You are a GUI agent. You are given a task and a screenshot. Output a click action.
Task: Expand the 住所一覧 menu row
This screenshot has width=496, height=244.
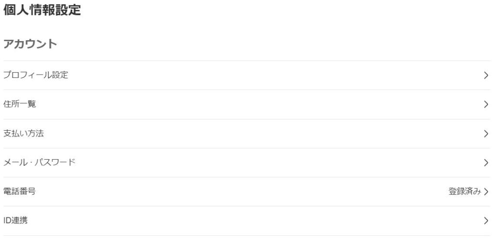(247, 104)
